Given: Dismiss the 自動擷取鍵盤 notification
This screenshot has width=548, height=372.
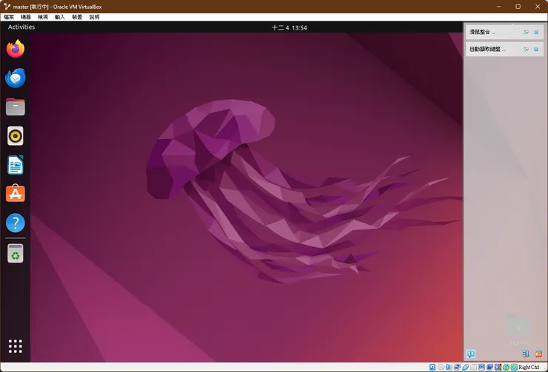Looking at the screenshot, I should [538, 50].
